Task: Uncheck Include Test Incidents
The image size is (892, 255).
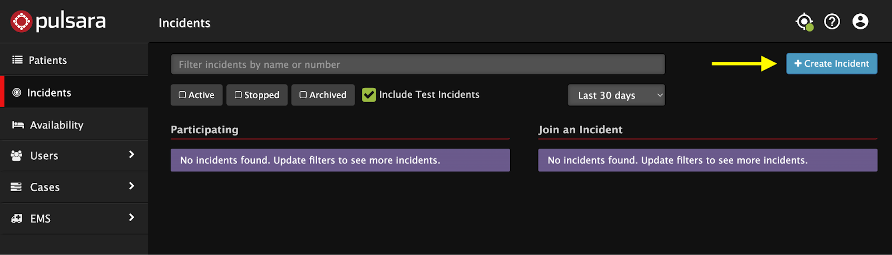Action: 369,95
